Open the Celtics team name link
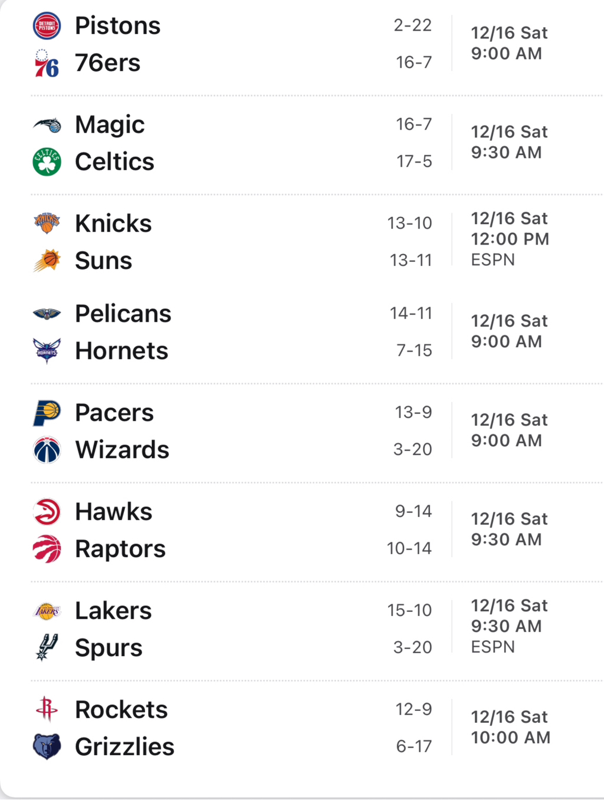604x800 pixels. [114, 162]
